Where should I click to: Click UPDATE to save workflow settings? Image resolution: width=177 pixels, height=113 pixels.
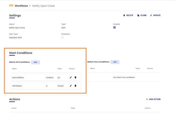point(155,16)
